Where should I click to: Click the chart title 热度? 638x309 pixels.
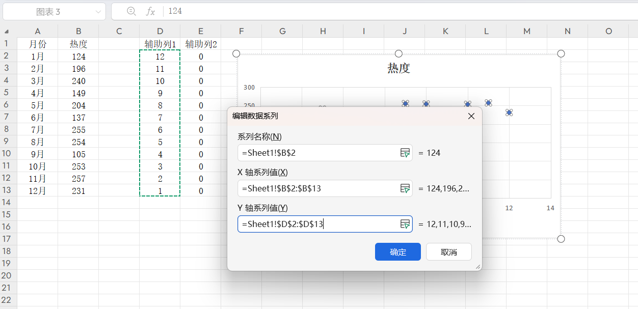(x=399, y=67)
